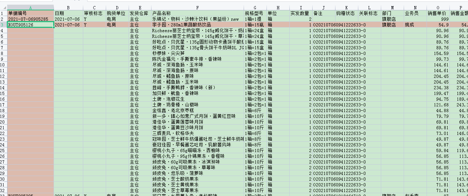
Task: Click the 日期 header cell
Action: tap(69, 13)
